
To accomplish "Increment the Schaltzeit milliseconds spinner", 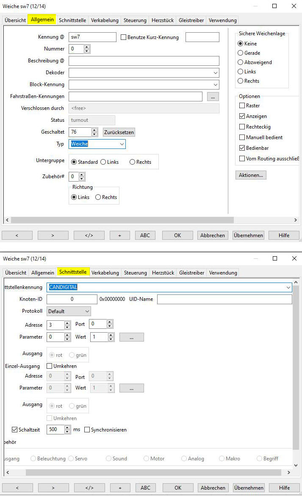I will coord(67,428).
